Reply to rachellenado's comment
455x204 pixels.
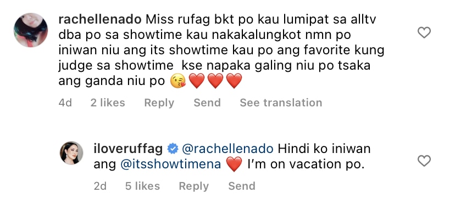[159, 103]
